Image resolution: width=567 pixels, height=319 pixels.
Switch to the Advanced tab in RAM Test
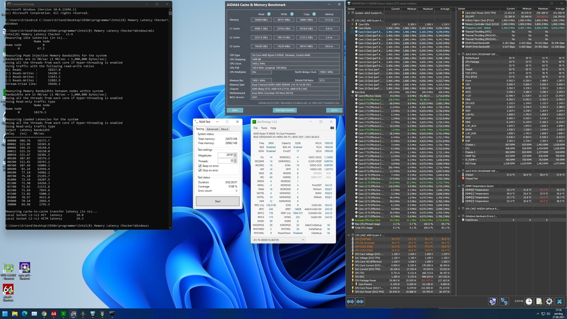click(212, 129)
